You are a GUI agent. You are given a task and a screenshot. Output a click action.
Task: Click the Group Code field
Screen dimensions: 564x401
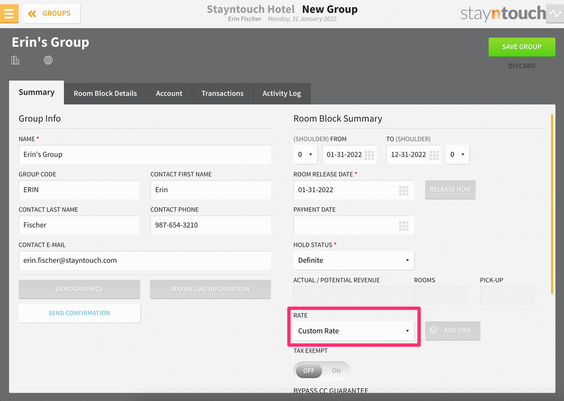(x=78, y=190)
